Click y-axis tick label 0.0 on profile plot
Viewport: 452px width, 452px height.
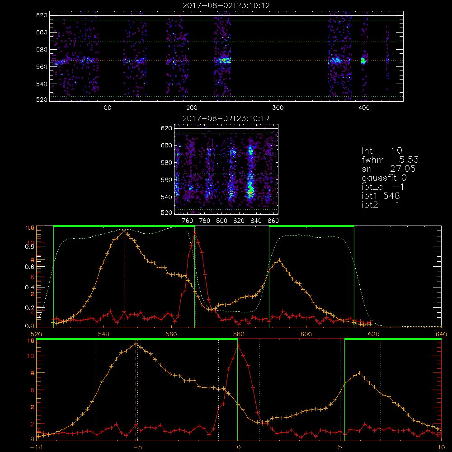tap(30, 326)
